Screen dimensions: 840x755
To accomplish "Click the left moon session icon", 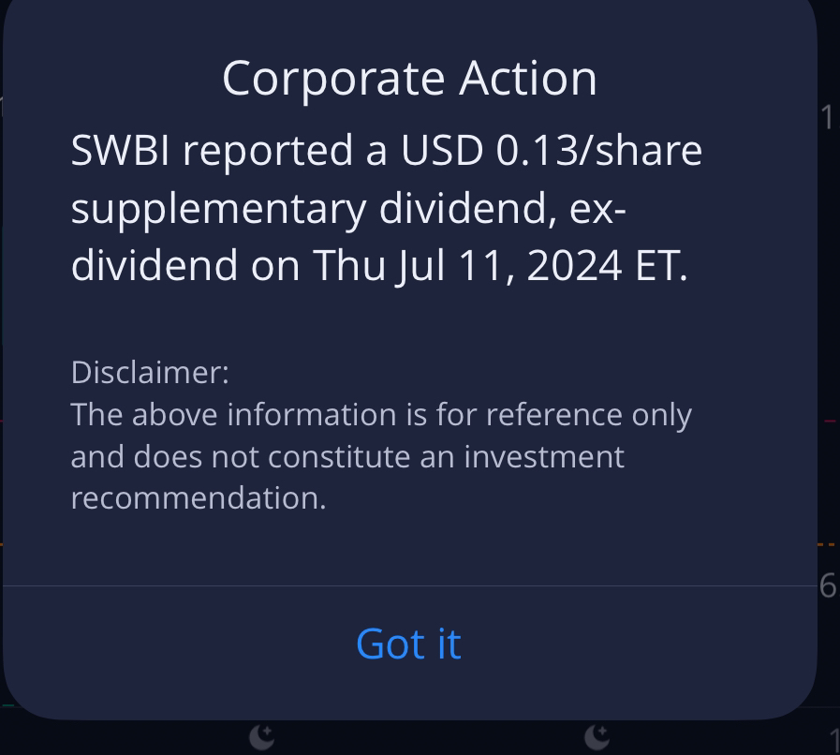I will click(262, 738).
